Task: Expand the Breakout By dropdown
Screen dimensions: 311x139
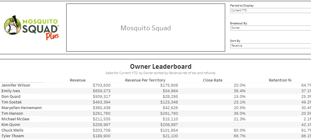Action: pos(270,28)
